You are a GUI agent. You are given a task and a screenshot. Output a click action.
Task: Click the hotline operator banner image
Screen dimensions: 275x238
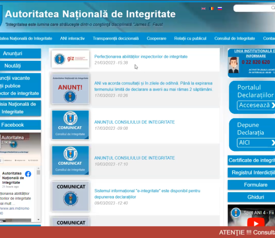(x=233, y=65)
